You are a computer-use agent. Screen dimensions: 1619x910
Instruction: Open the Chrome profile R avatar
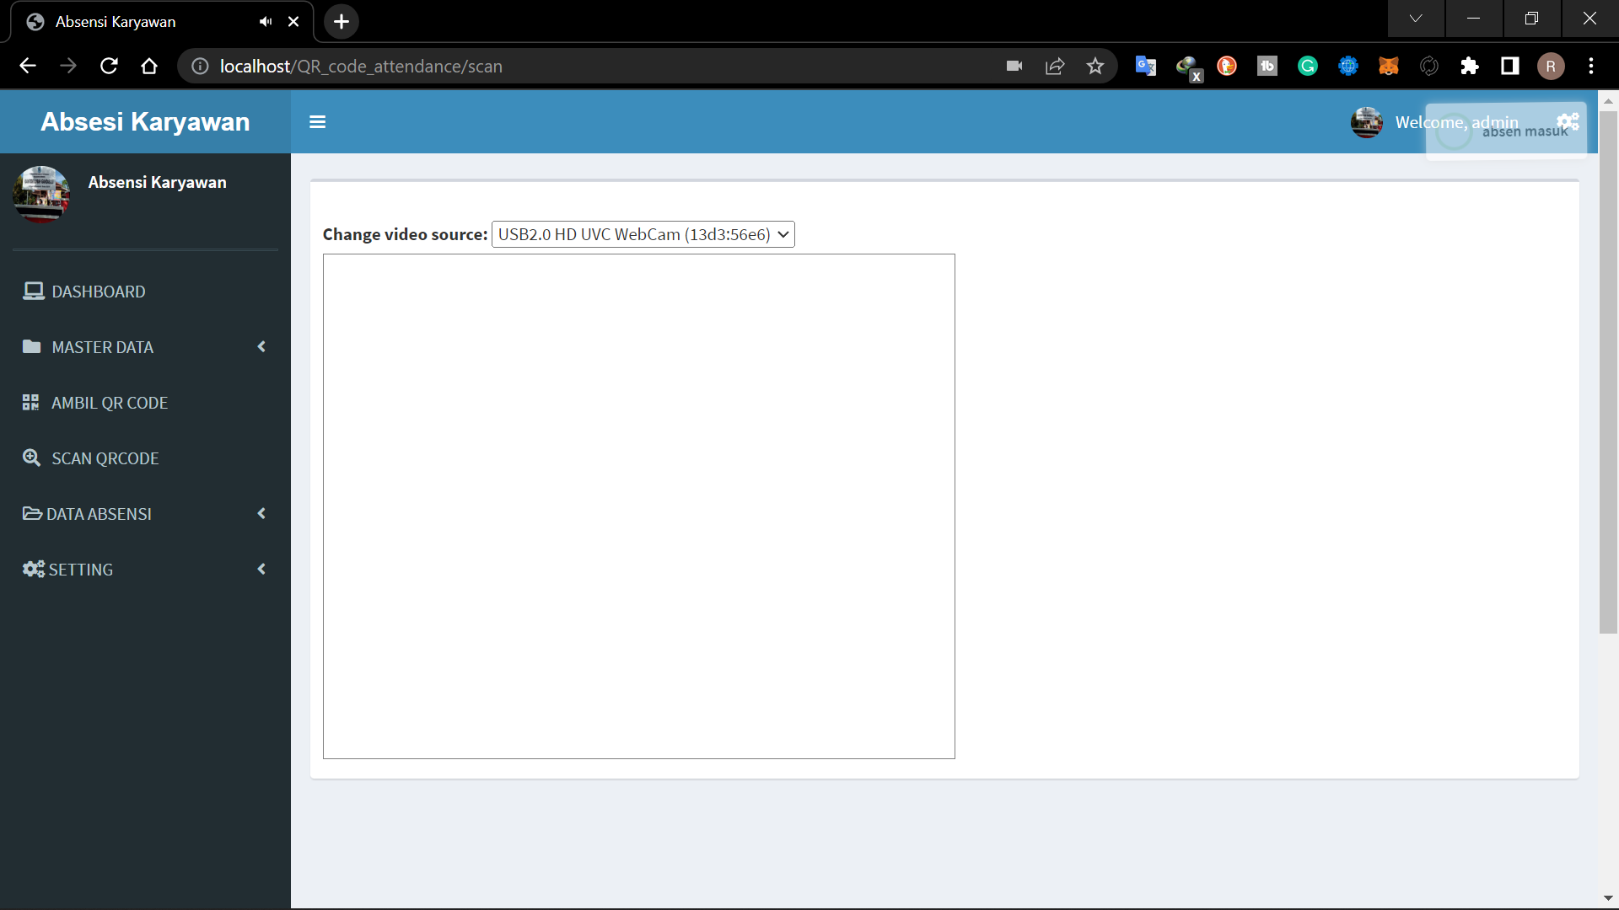coord(1551,66)
